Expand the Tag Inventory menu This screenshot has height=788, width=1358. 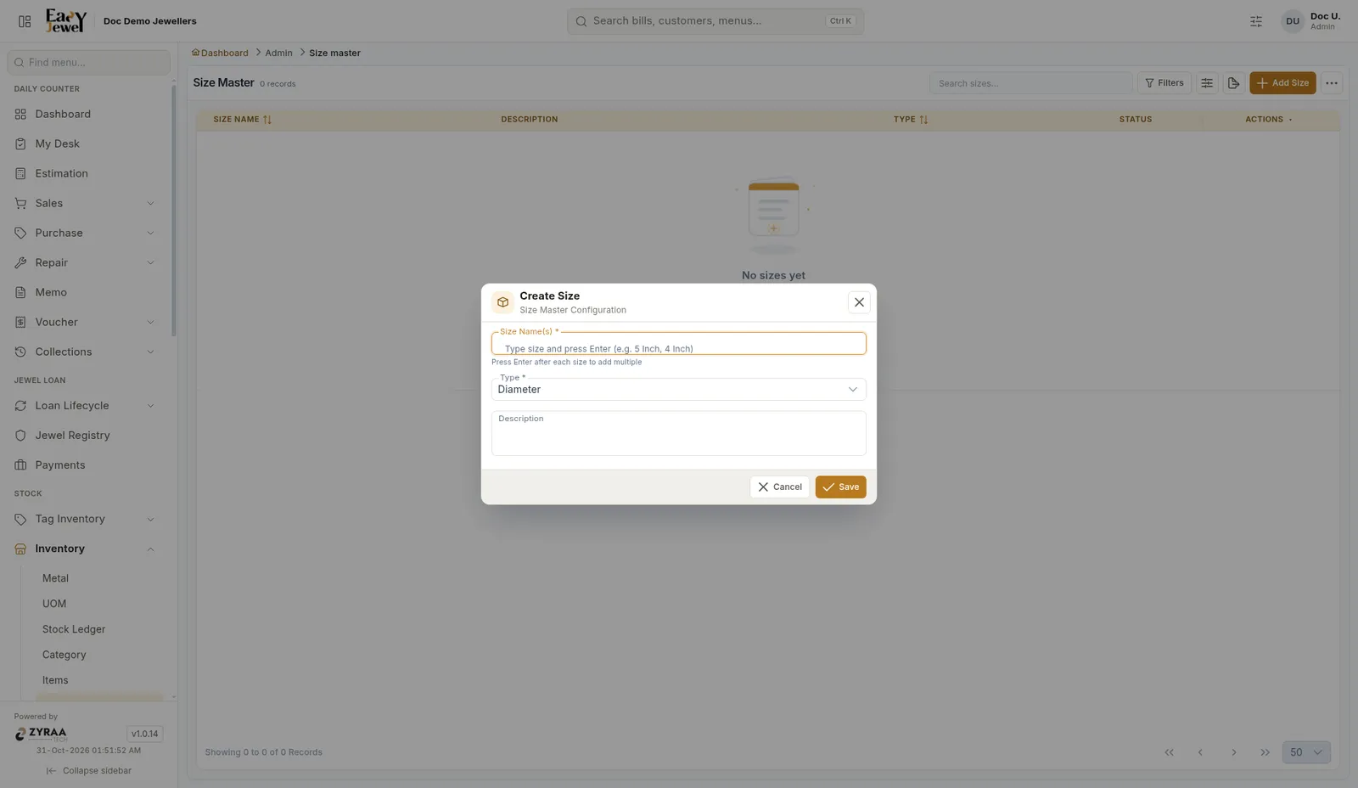pos(88,519)
